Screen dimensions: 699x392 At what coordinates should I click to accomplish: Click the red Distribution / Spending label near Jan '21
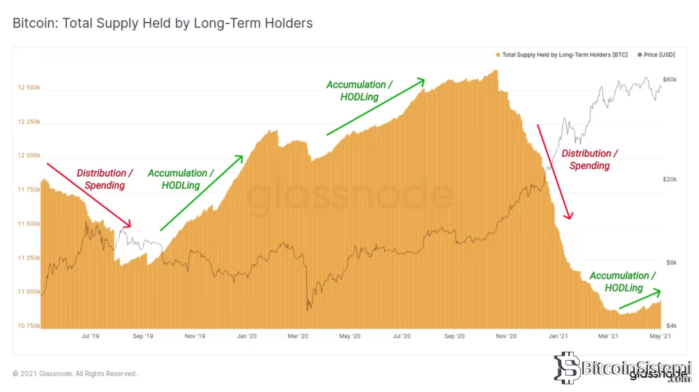coord(590,160)
